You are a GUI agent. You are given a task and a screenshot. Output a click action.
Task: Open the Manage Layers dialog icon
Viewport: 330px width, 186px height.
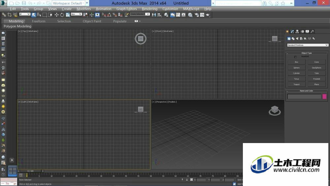click(166, 15)
